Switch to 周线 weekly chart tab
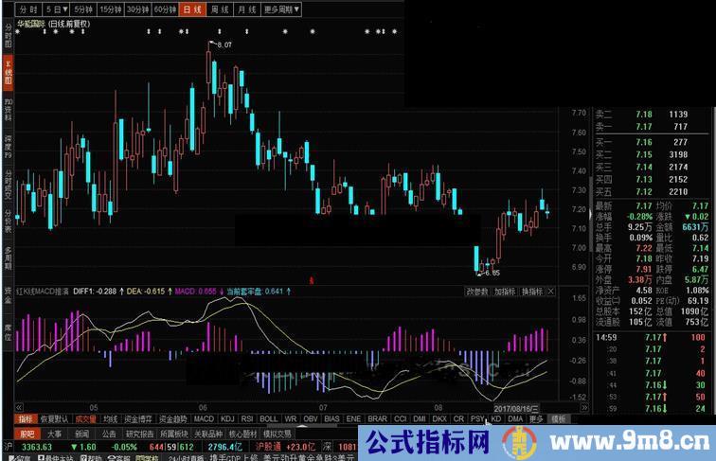The image size is (716, 461). point(220,9)
